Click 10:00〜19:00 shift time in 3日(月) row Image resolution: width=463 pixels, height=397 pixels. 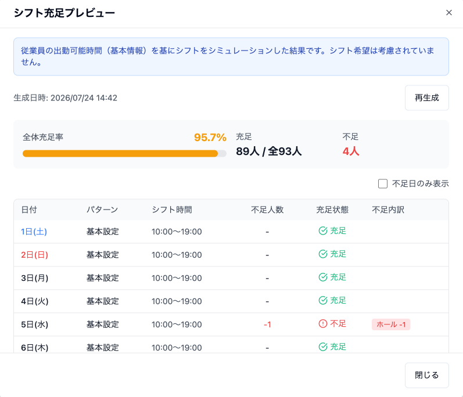click(177, 278)
